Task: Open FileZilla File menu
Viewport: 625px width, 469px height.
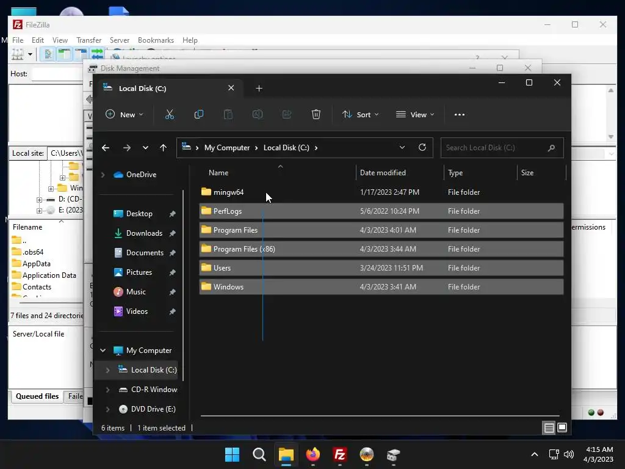Action: 18,40
